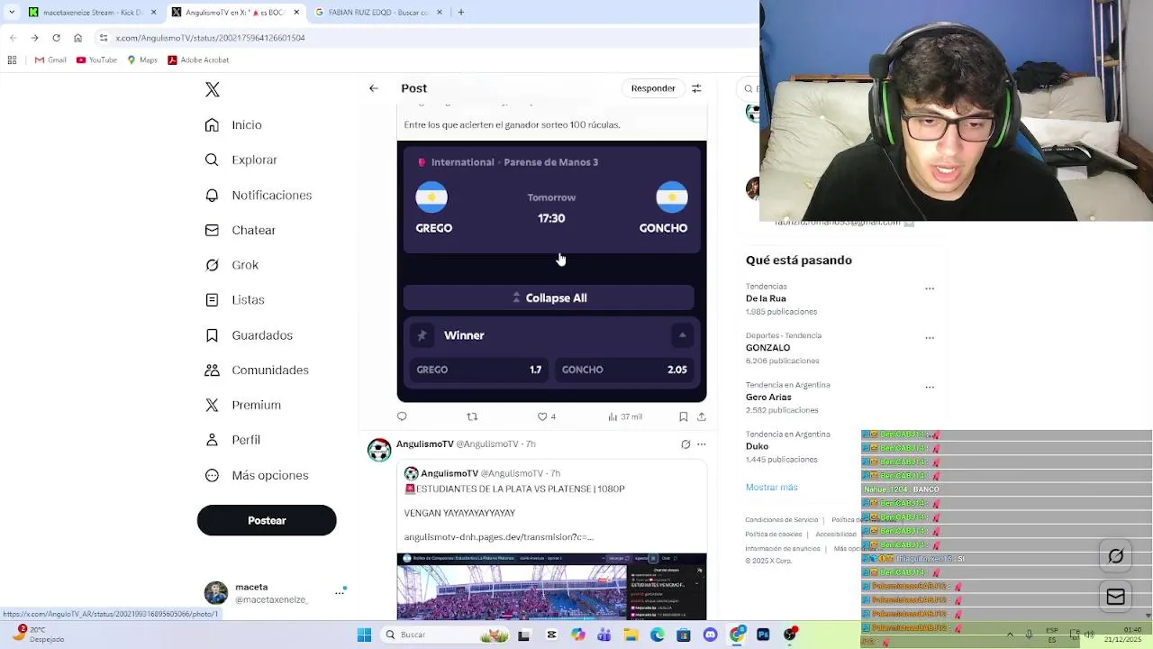Select GREGO odds 1.7

coord(478,370)
